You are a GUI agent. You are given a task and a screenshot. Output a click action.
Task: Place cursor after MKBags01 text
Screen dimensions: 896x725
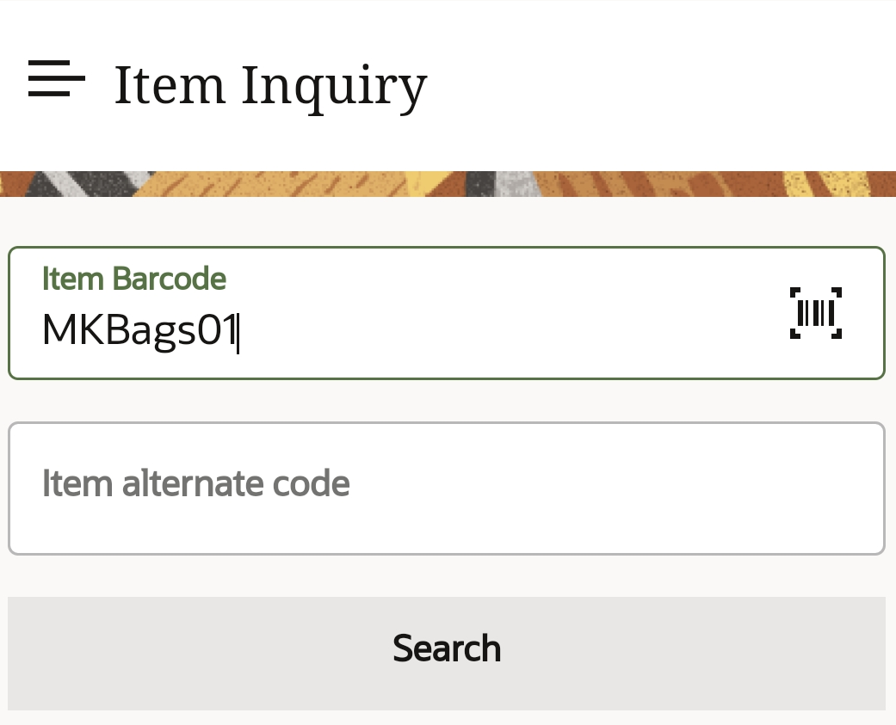[238, 329]
